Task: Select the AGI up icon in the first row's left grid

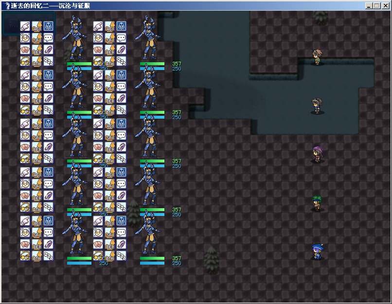Action: point(37,26)
